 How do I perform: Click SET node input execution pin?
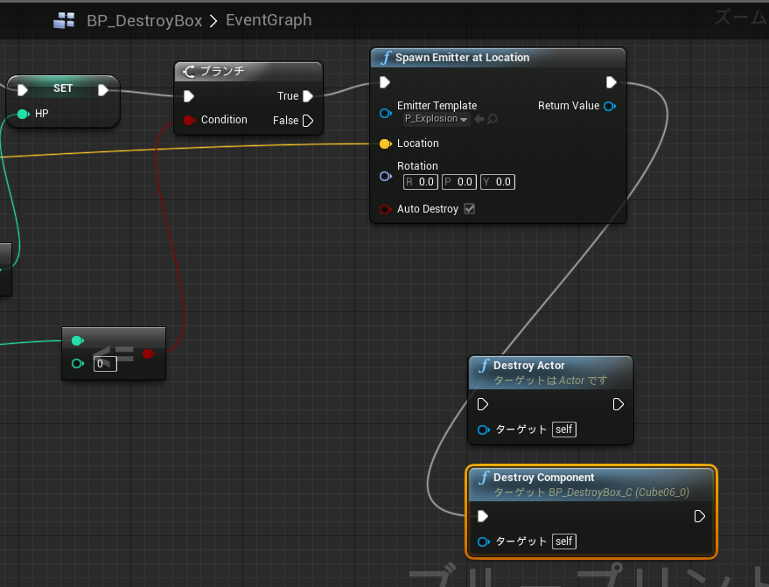click(22, 90)
